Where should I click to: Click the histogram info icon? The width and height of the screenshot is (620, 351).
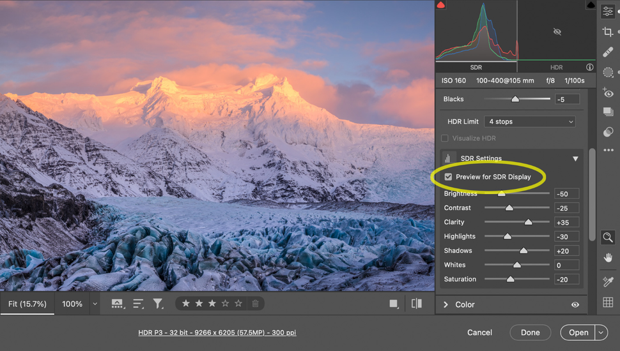tap(589, 67)
